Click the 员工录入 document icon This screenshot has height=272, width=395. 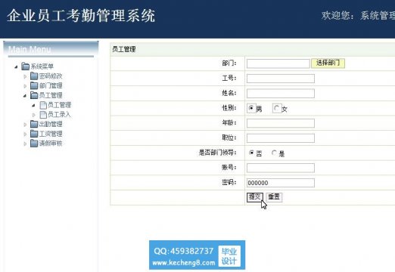(x=43, y=115)
